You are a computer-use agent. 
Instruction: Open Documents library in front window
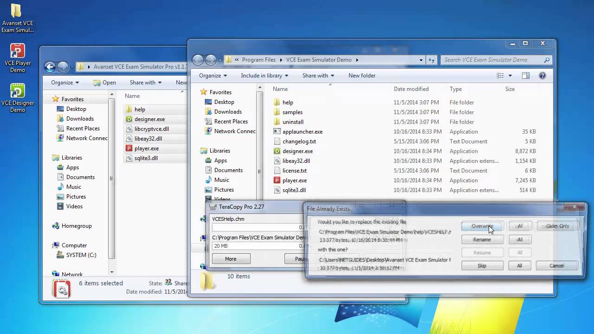228,170
